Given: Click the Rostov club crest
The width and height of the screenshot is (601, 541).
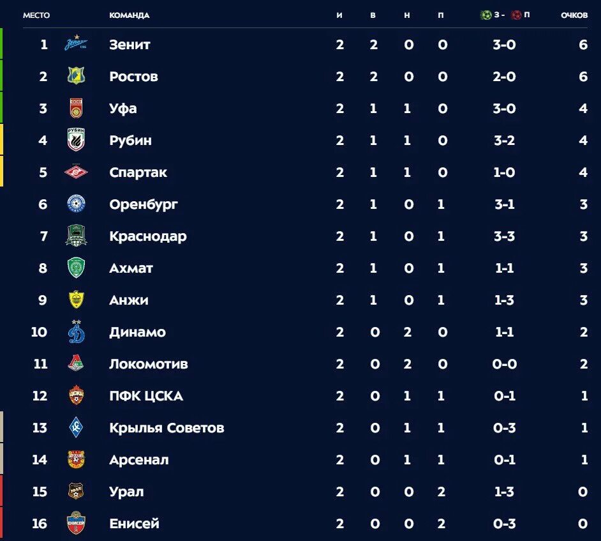Looking at the screenshot, I should click(76, 75).
